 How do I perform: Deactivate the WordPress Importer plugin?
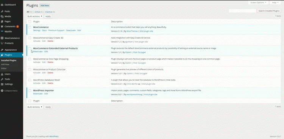coord(38,94)
